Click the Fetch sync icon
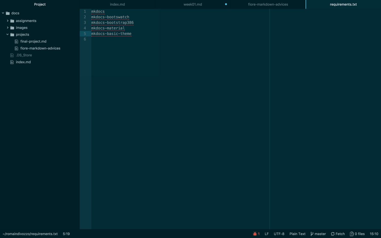 [x=332, y=234]
